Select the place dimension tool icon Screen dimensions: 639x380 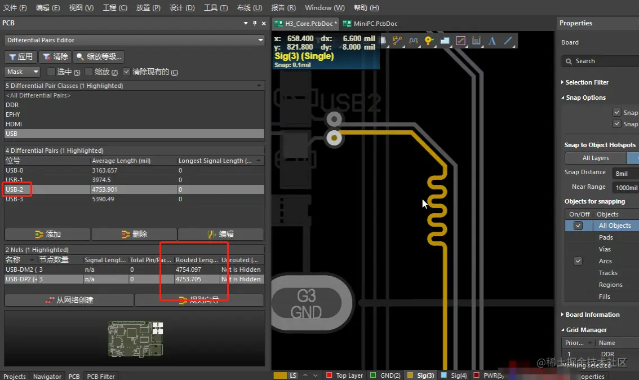[476, 41]
